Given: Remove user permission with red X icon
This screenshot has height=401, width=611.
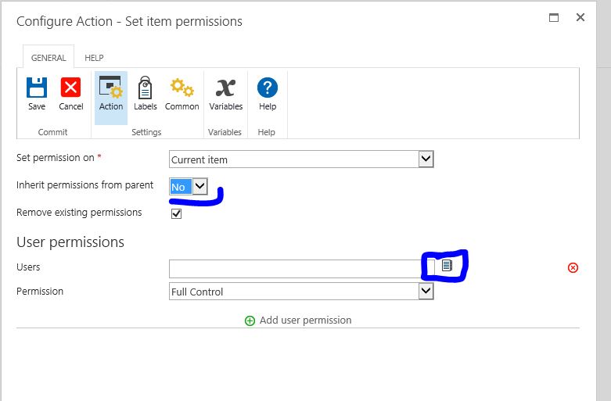Looking at the screenshot, I should pyautogui.click(x=573, y=267).
